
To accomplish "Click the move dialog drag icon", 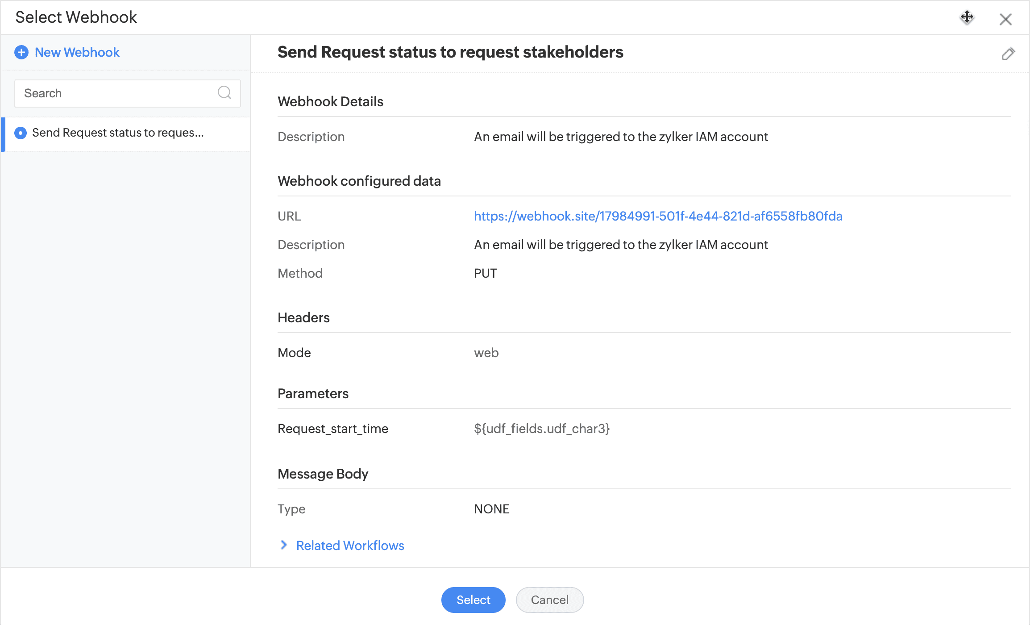I will click(967, 17).
